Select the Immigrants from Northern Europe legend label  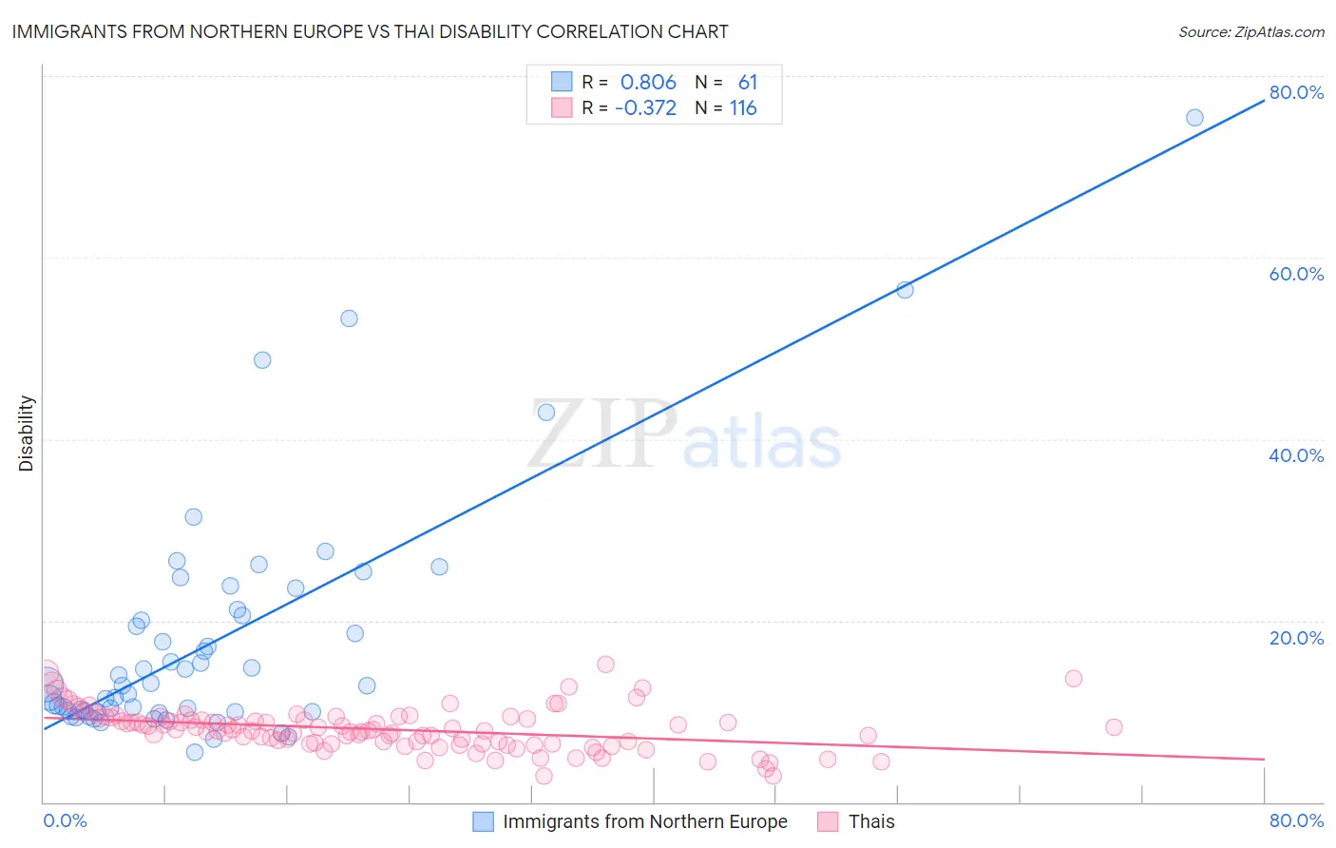pos(645,821)
